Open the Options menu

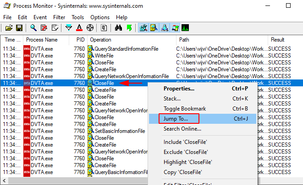pyautogui.click(x=100, y=17)
